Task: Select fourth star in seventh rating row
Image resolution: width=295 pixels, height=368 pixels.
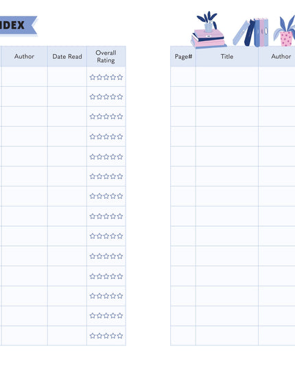Action: [113, 196]
